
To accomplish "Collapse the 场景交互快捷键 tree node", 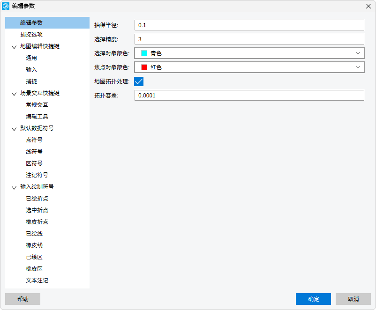I will pyautogui.click(x=14, y=94).
